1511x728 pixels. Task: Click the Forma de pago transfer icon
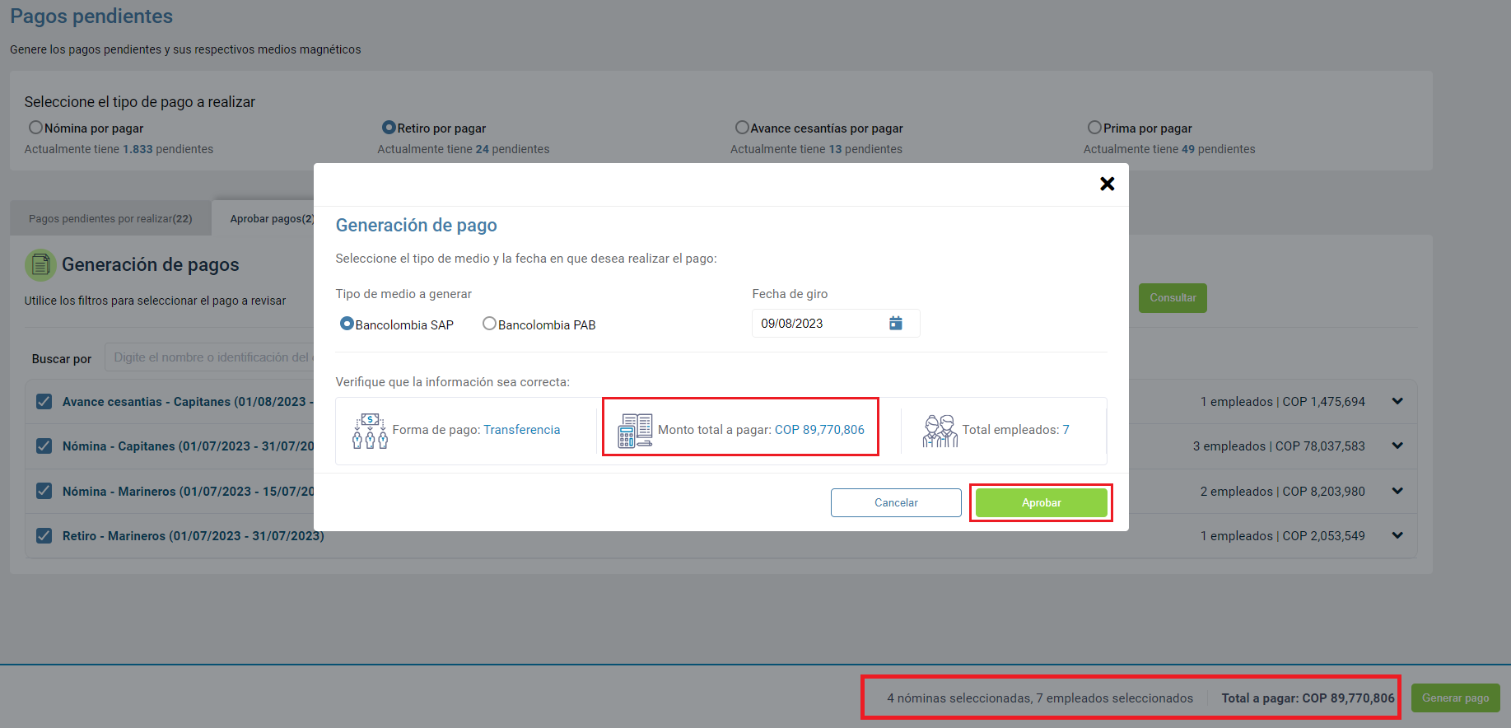pyautogui.click(x=371, y=431)
